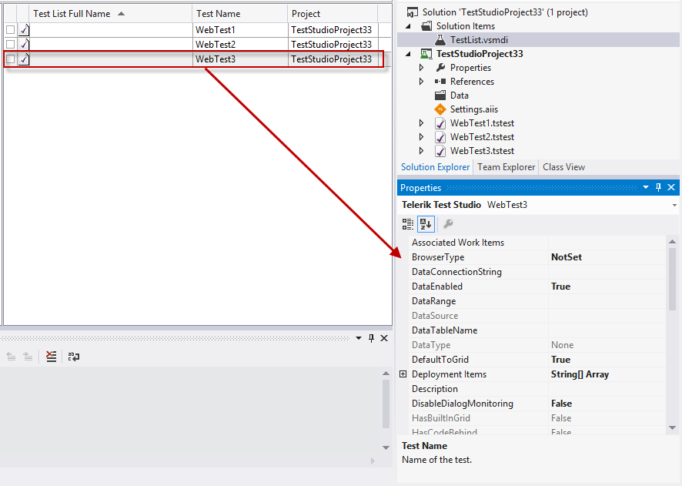Click the Data folder icon
Screen dimensions: 682x486
[440, 96]
